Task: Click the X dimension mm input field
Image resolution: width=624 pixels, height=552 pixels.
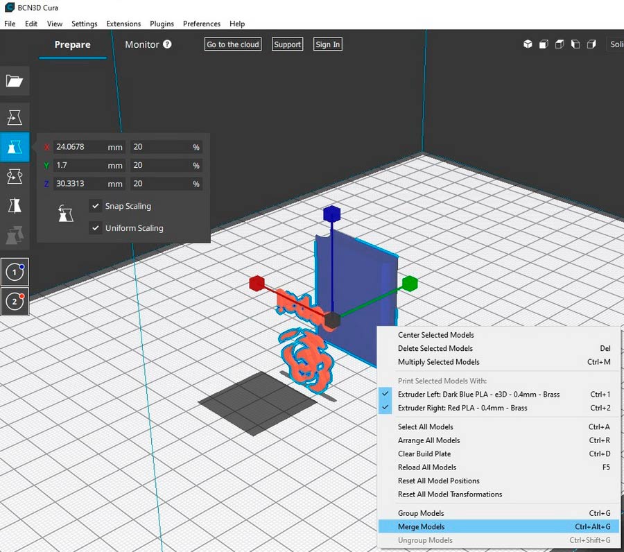Action: (79, 147)
